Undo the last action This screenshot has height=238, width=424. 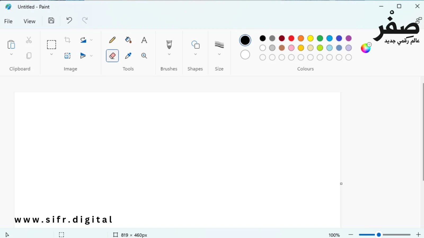[x=69, y=20]
